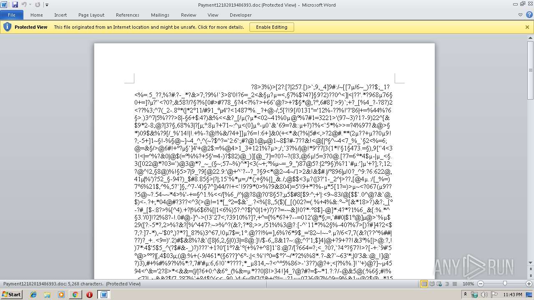The image size is (534, 300).
Task: Click the Word taskbar button
Action: pos(103,295)
